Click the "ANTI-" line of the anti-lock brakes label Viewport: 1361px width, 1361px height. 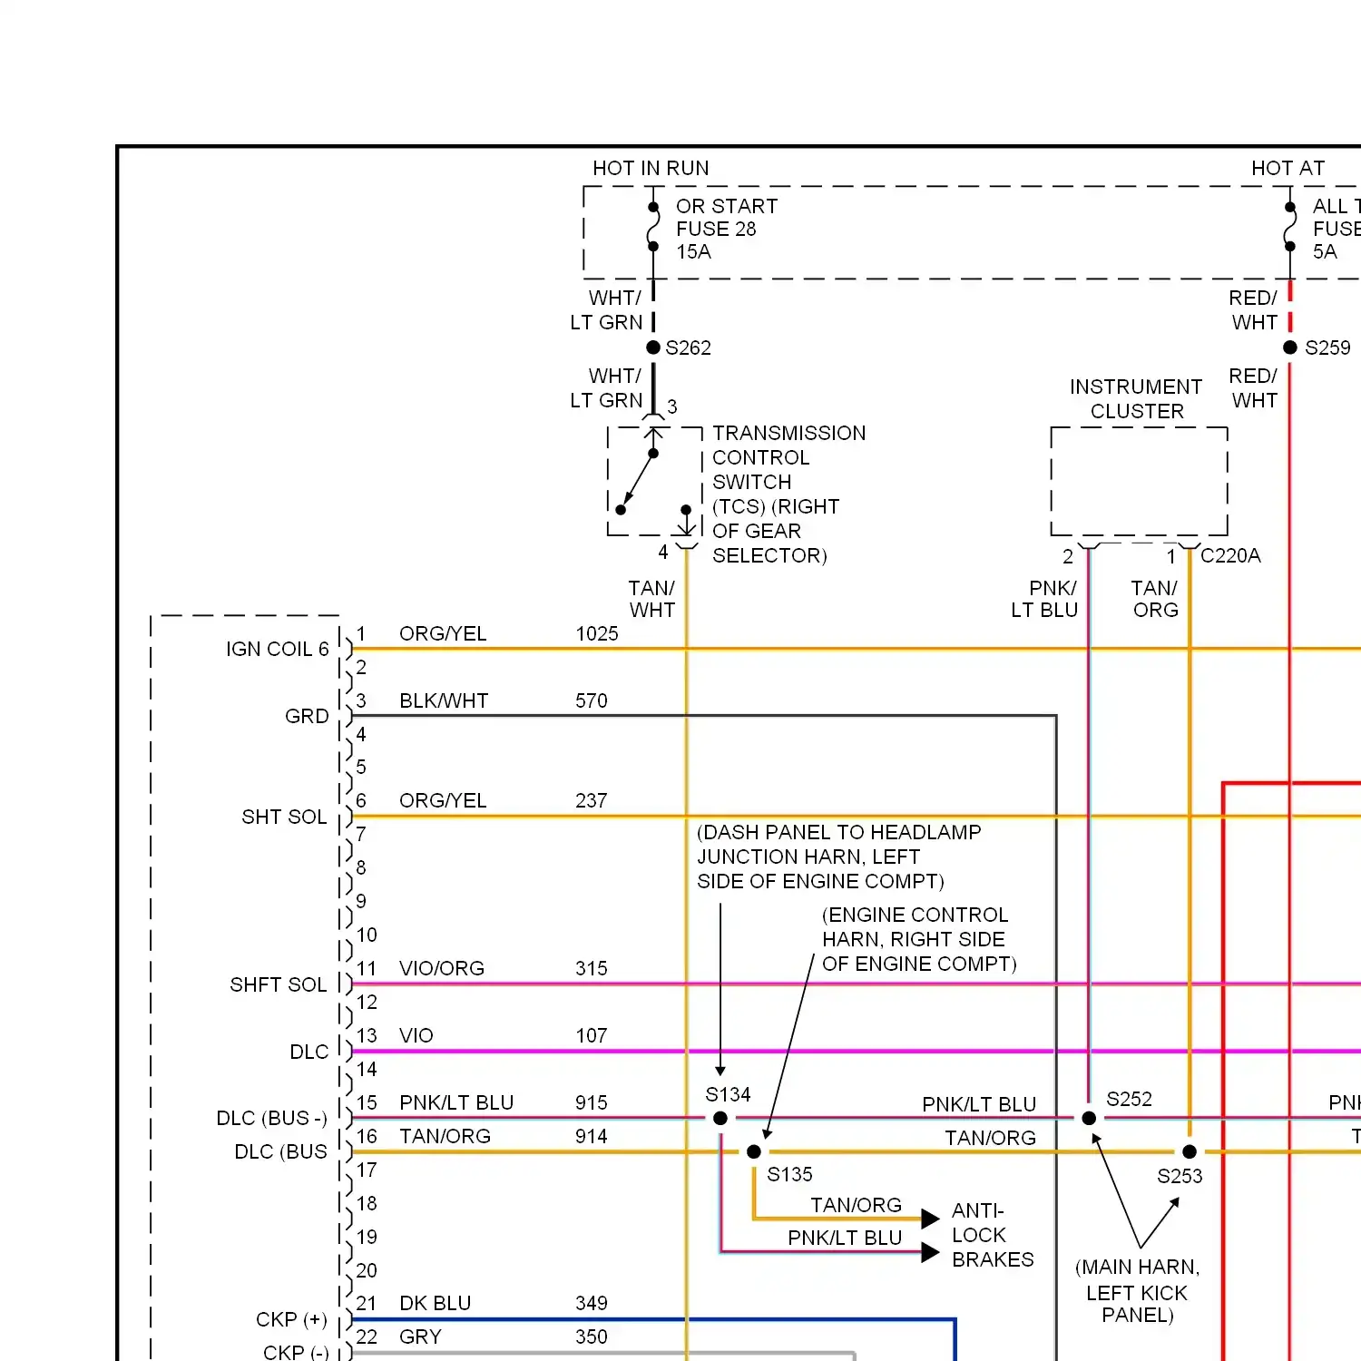click(x=978, y=1210)
